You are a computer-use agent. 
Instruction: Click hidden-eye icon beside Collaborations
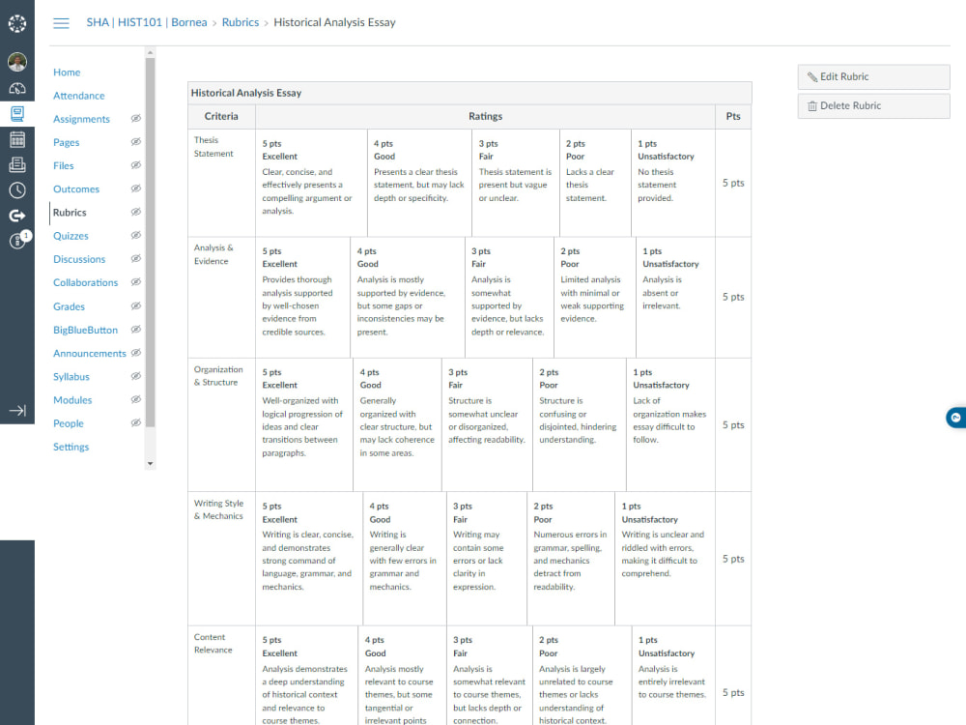pos(136,282)
